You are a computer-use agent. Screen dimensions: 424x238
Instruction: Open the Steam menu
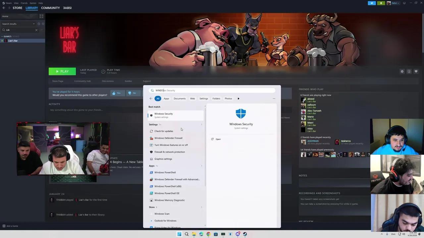(7, 3)
